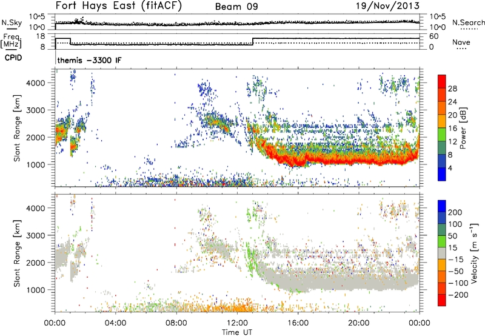The image size is (485, 336).
Task: Click the '2000' tick of the velocity panel
Action: 35,263
